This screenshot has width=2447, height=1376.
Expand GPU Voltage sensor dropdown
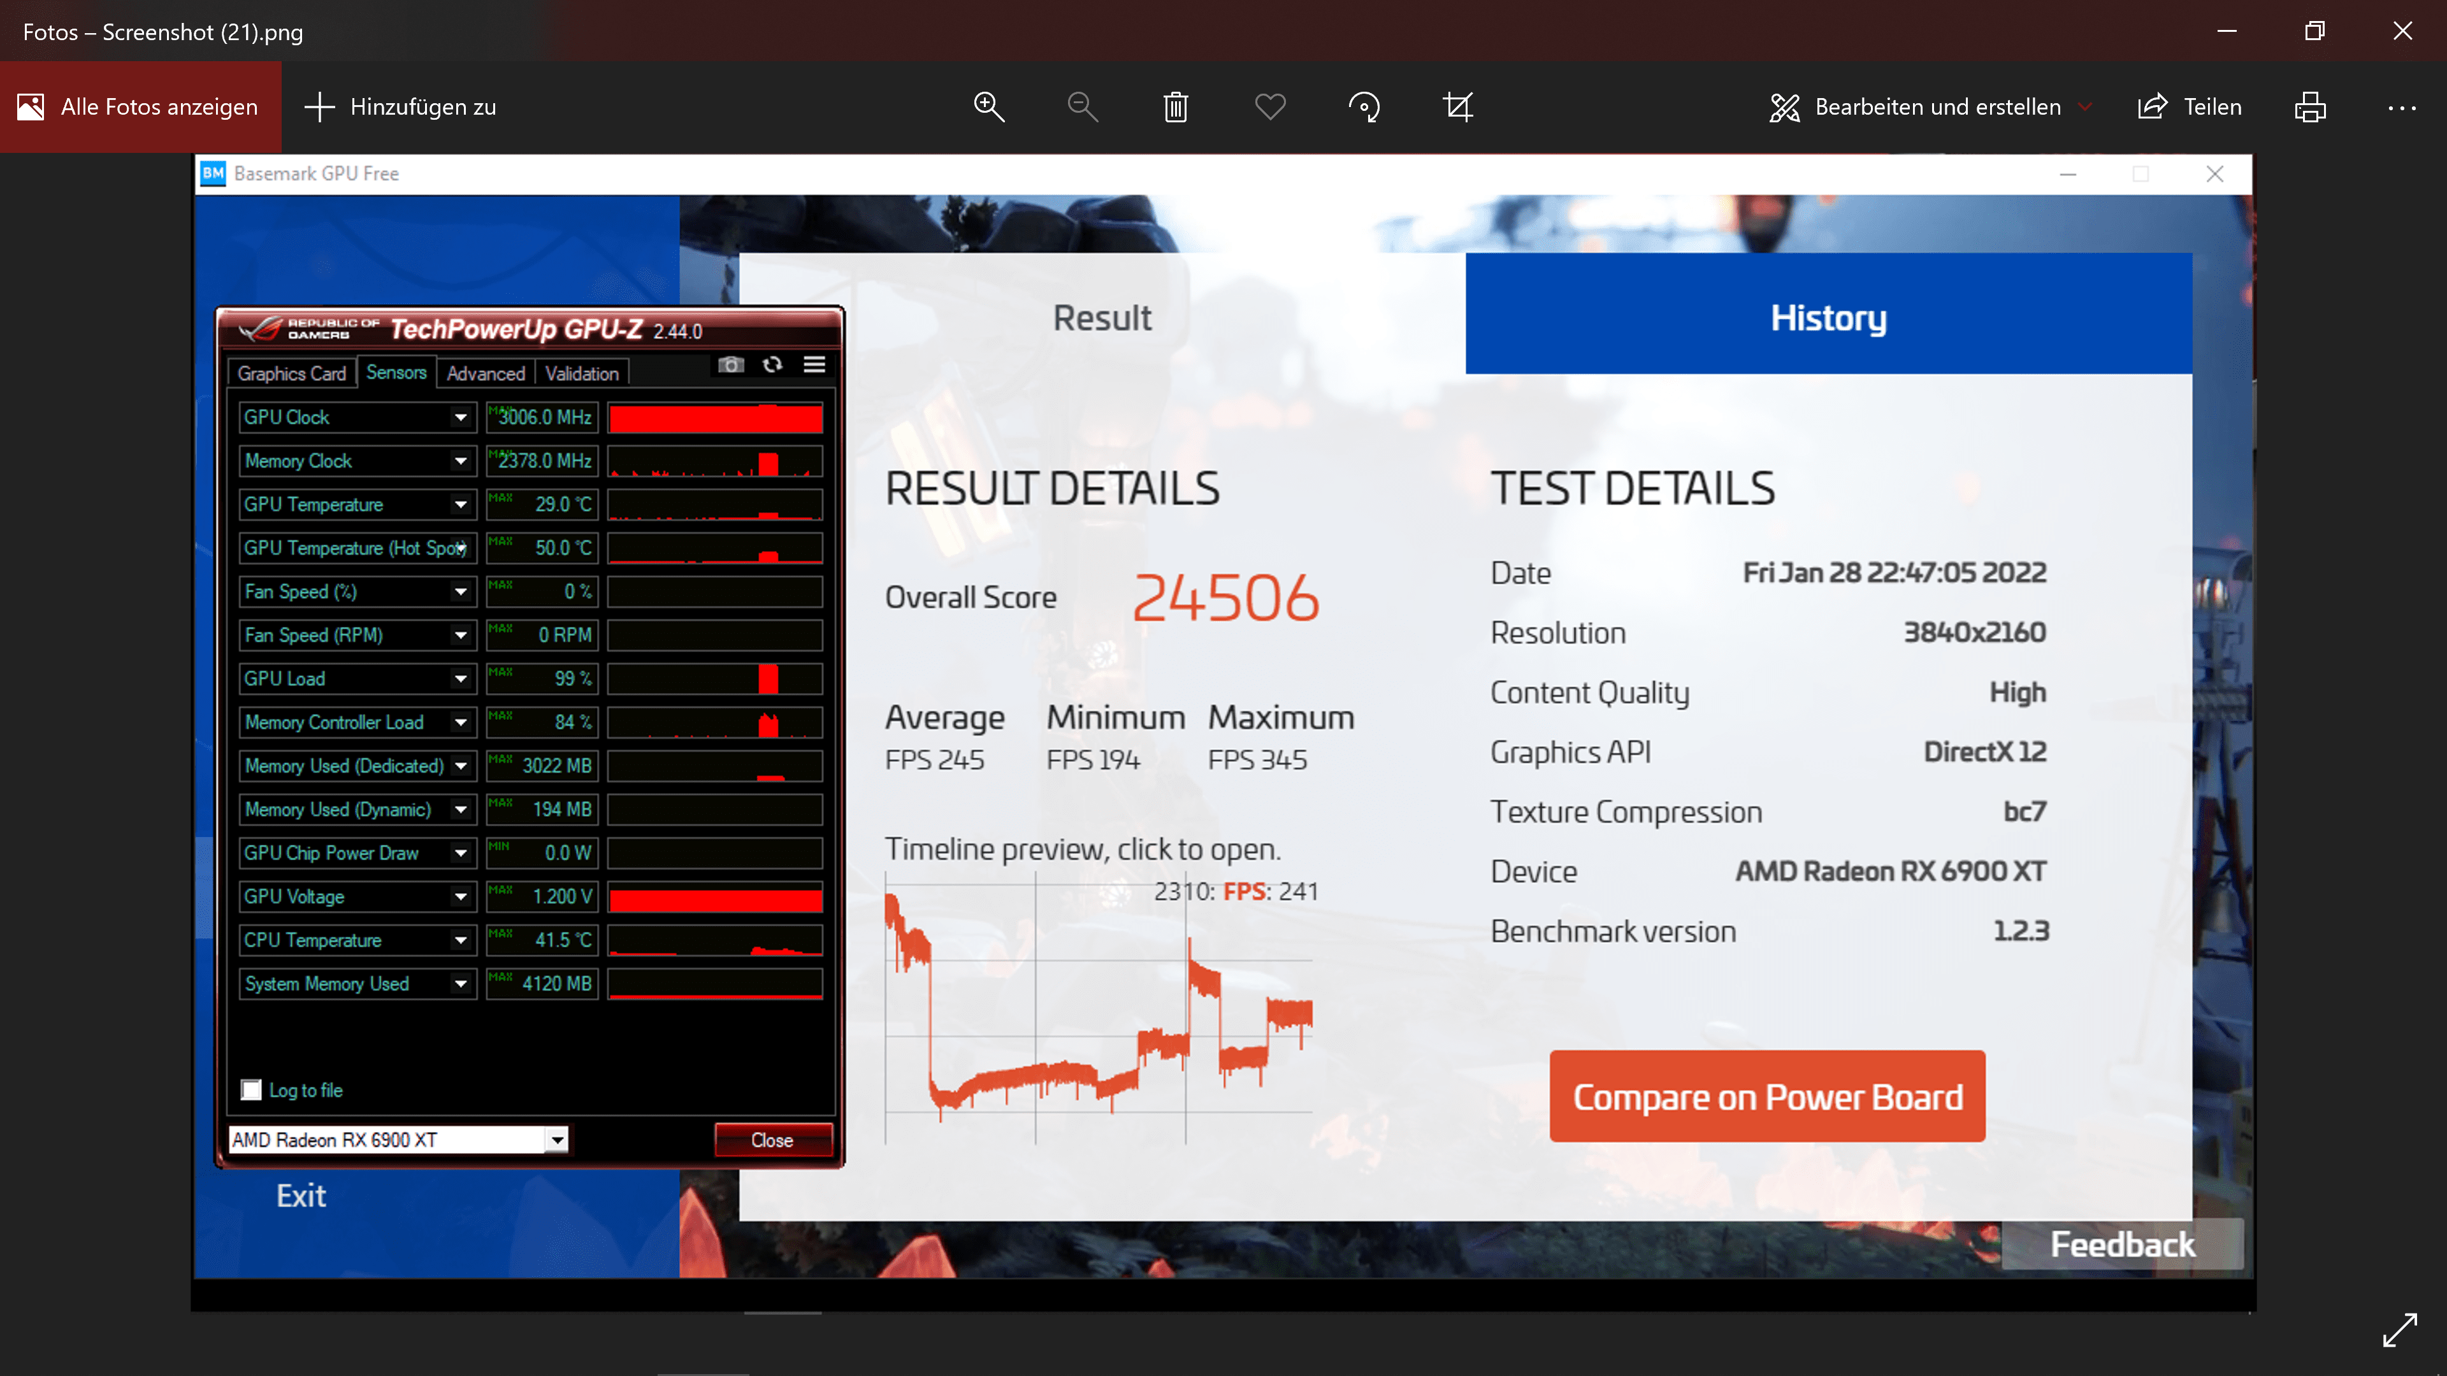[x=461, y=896]
